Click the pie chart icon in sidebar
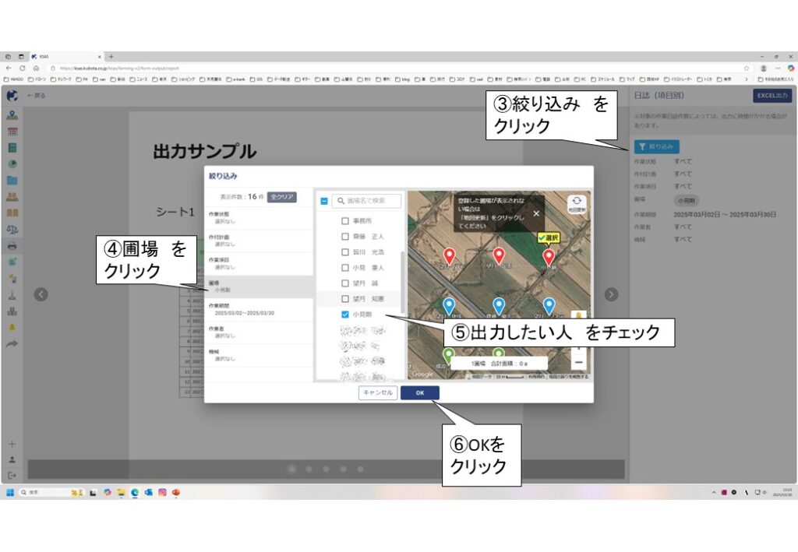Screen dimensions: 798x552 click(12, 163)
